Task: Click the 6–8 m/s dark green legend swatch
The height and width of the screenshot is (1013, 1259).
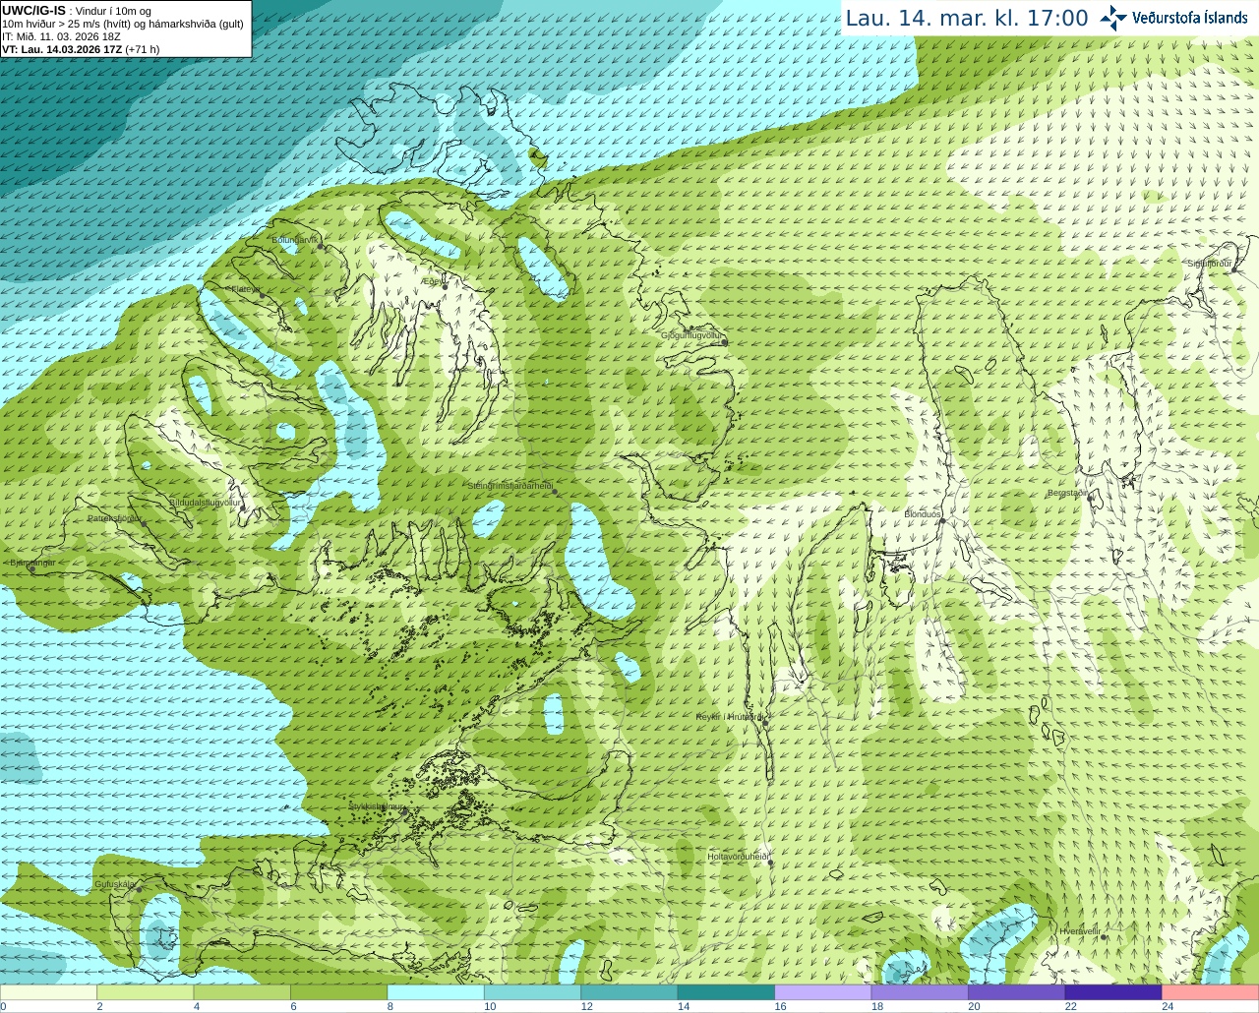Action: tap(338, 992)
